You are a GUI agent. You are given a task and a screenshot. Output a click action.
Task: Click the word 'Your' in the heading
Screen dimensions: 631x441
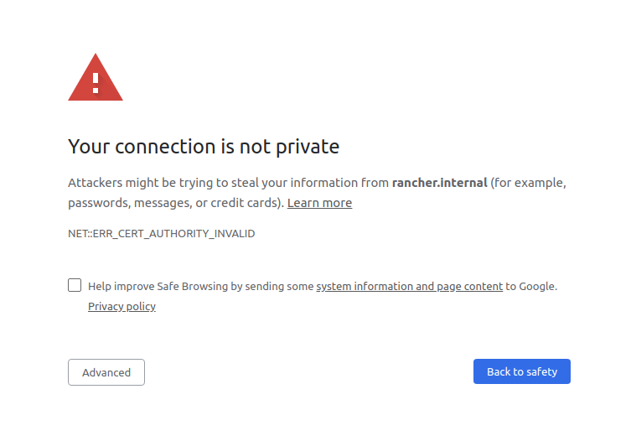(x=88, y=147)
